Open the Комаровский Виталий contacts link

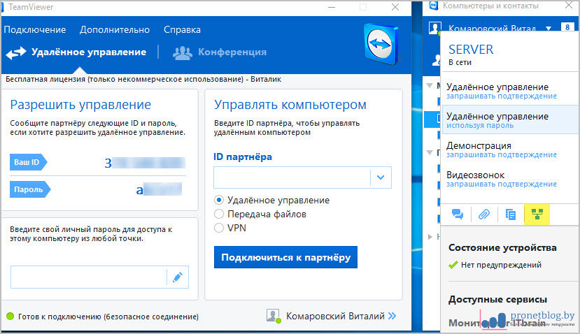coord(335,317)
